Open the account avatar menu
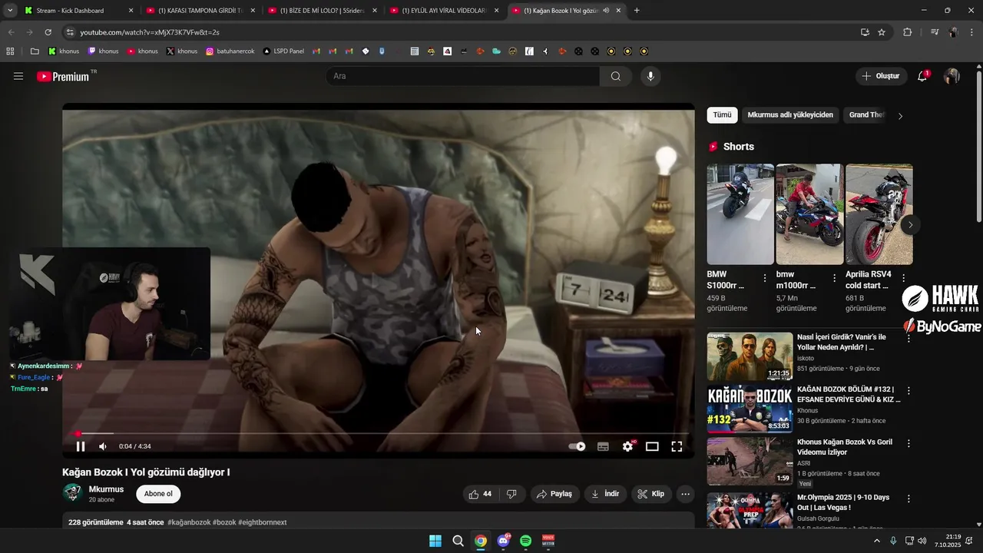 click(952, 76)
